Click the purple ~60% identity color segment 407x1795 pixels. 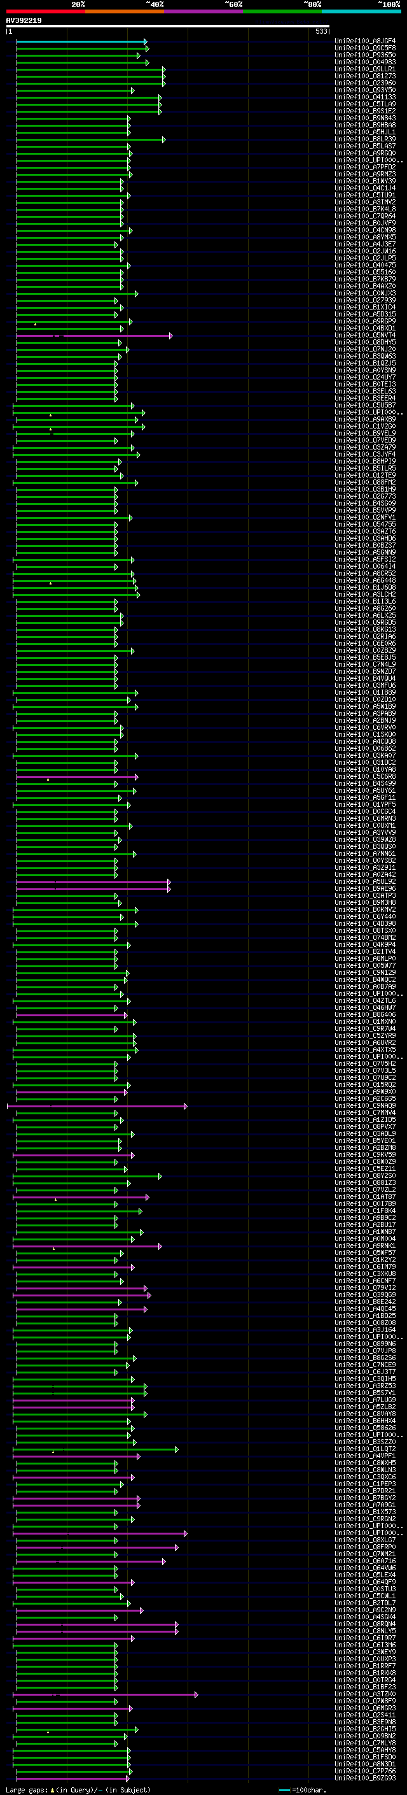[x=204, y=11]
